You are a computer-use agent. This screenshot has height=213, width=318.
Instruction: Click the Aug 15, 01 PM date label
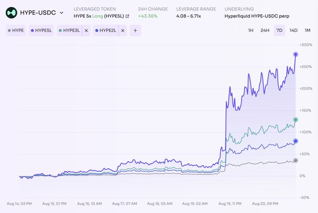[54, 204]
